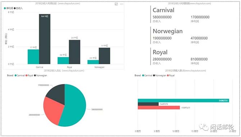Select the Norwegian card title
This screenshot has height=137, width=241.
click(168, 31)
